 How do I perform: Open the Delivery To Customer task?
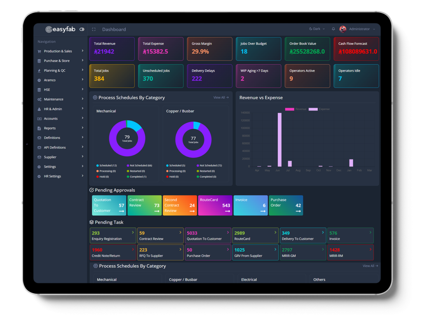pyautogui.click(x=303, y=236)
